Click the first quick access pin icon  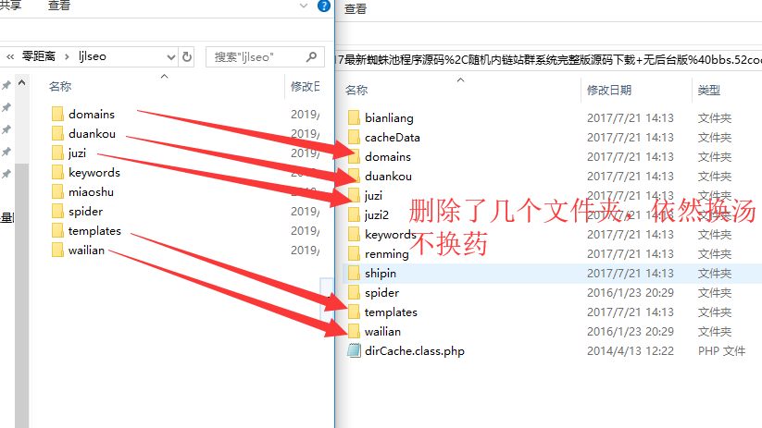6,85
